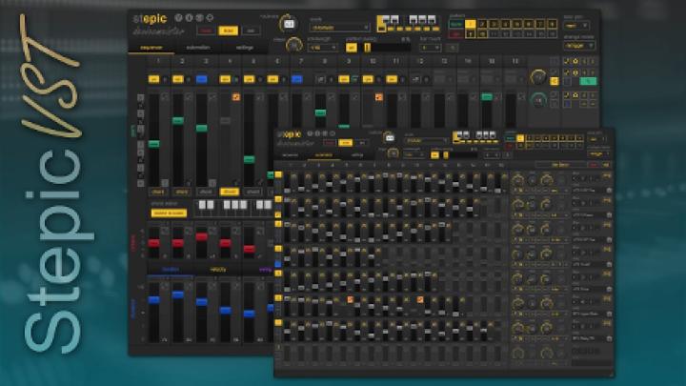This screenshot has width=686, height=386.
Task: Toggle first row yellow enable button, front window
Action: [x=278, y=174]
